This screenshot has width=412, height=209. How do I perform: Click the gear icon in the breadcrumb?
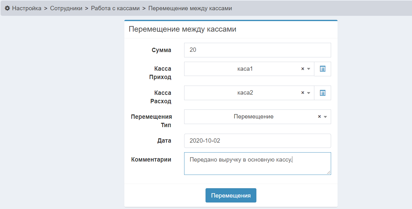[x=7, y=8]
